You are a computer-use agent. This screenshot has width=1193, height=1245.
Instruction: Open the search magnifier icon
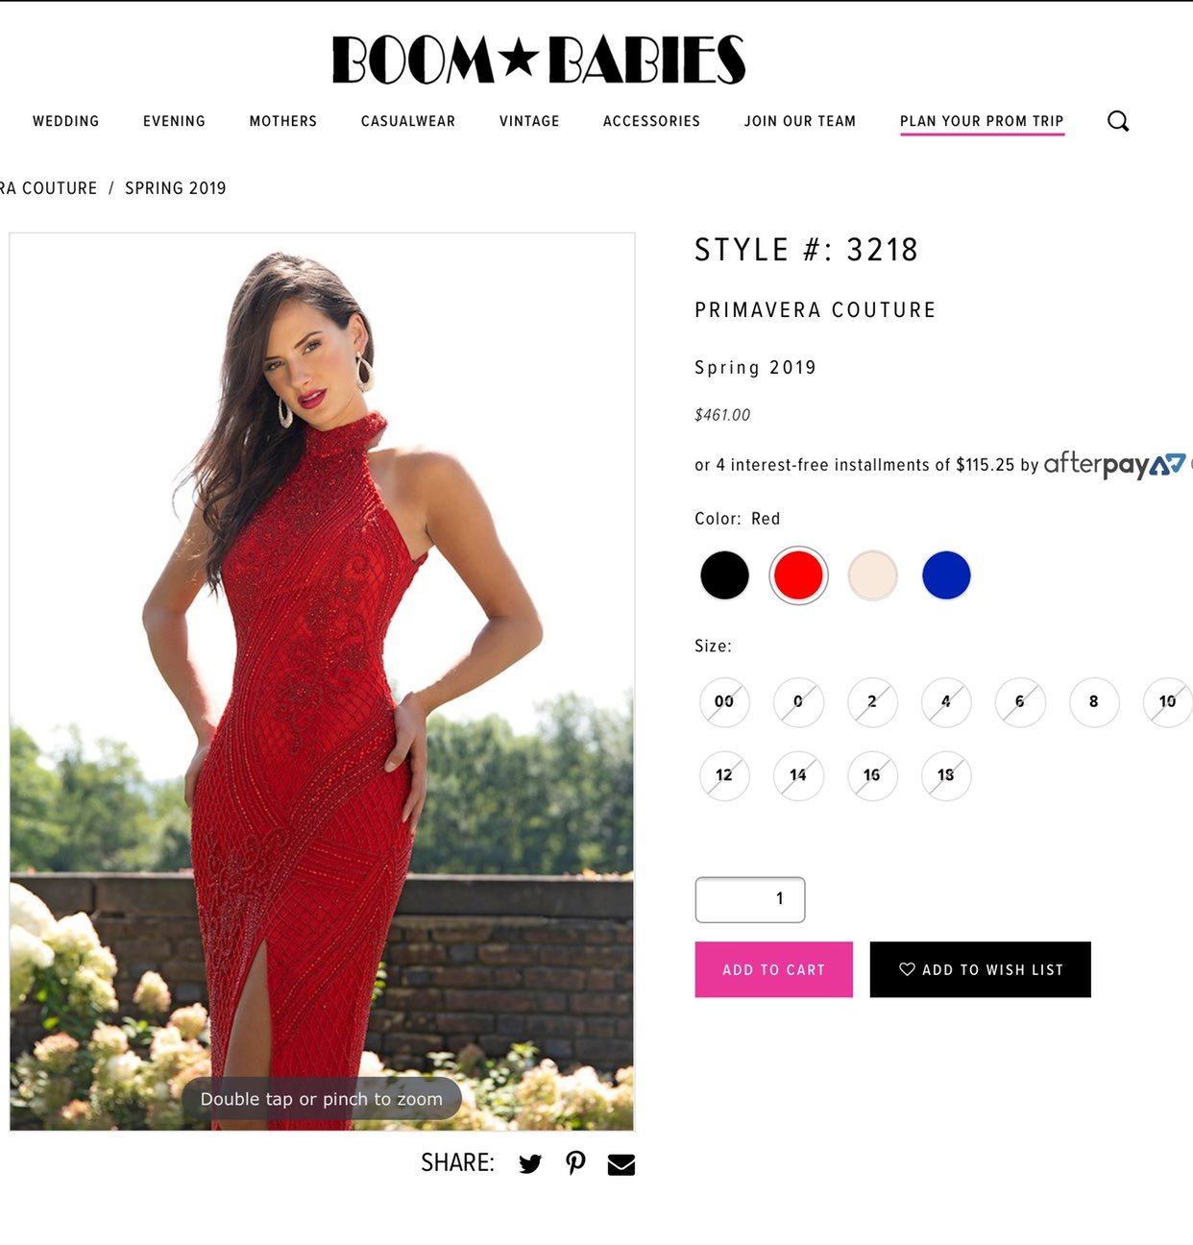(1118, 121)
